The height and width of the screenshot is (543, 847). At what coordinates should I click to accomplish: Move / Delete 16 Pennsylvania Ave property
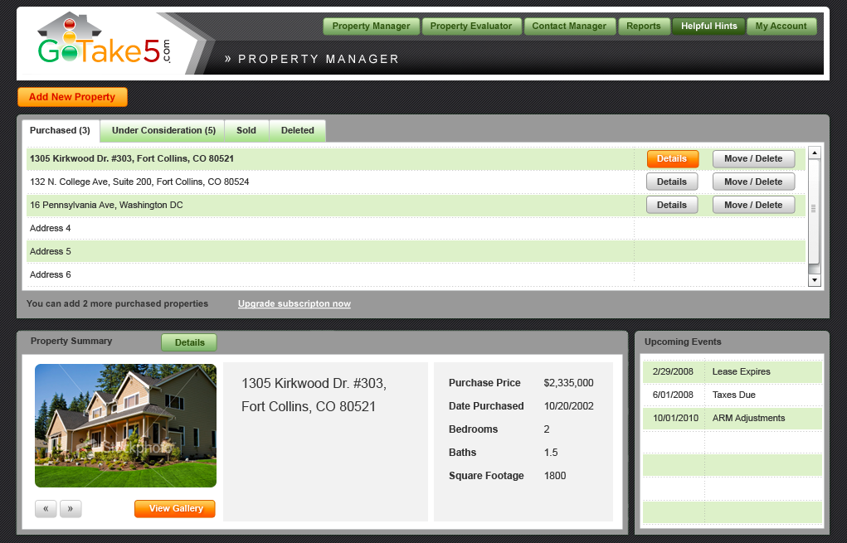(x=753, y=205)
